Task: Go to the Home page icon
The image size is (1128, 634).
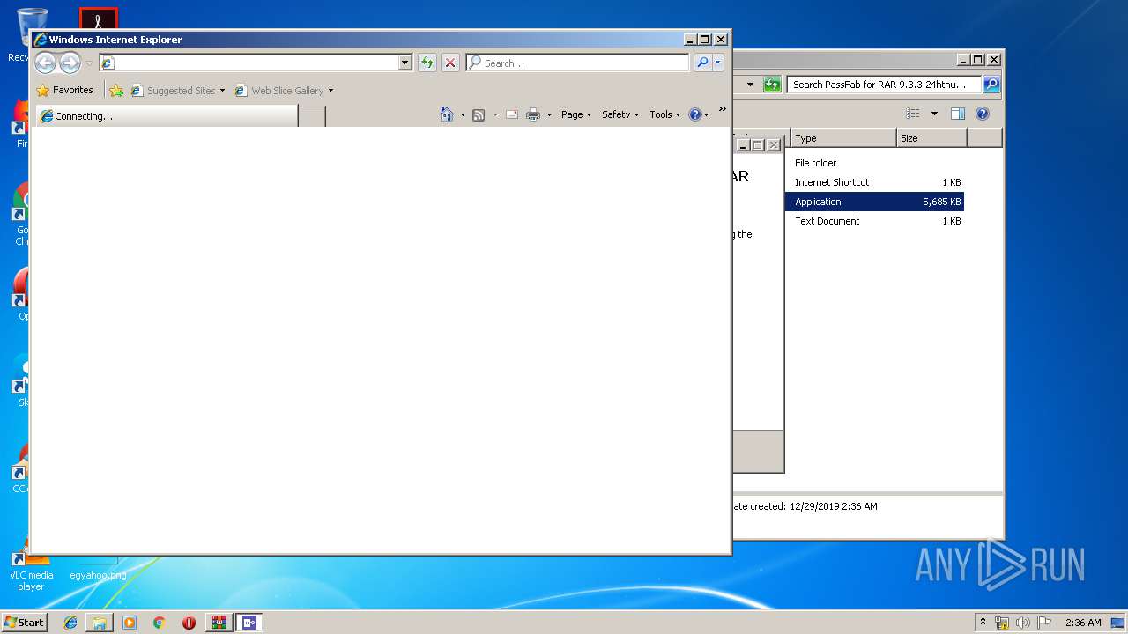Action: click(447, 114)
